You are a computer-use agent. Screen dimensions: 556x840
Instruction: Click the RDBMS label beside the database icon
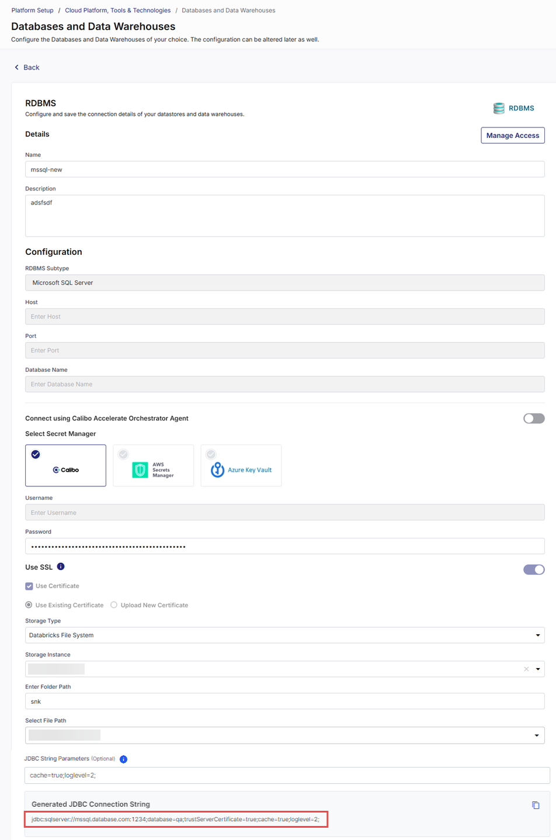pos(521,108)
